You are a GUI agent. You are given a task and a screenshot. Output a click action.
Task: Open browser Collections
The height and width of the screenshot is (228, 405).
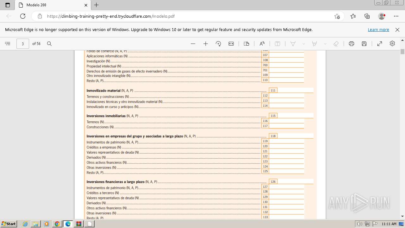coord(367,16)
